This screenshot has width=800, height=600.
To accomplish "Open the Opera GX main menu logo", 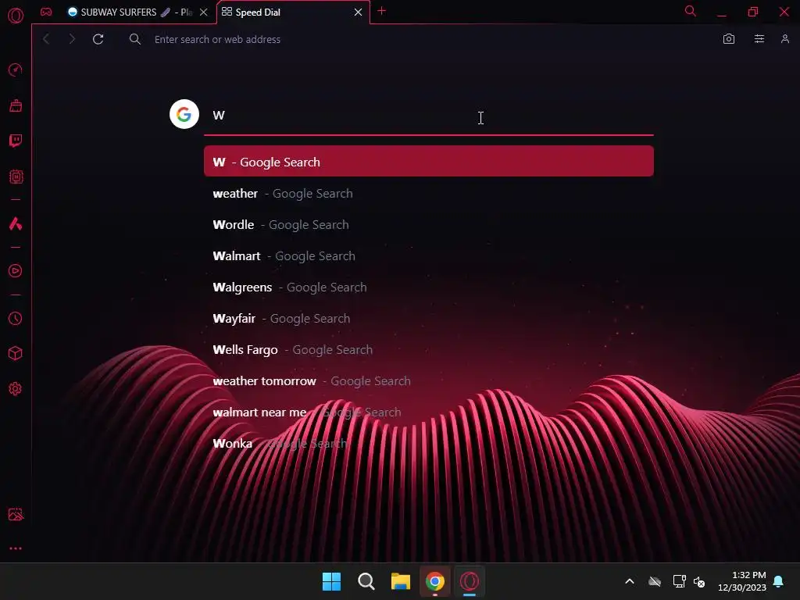I will point(16,16).
